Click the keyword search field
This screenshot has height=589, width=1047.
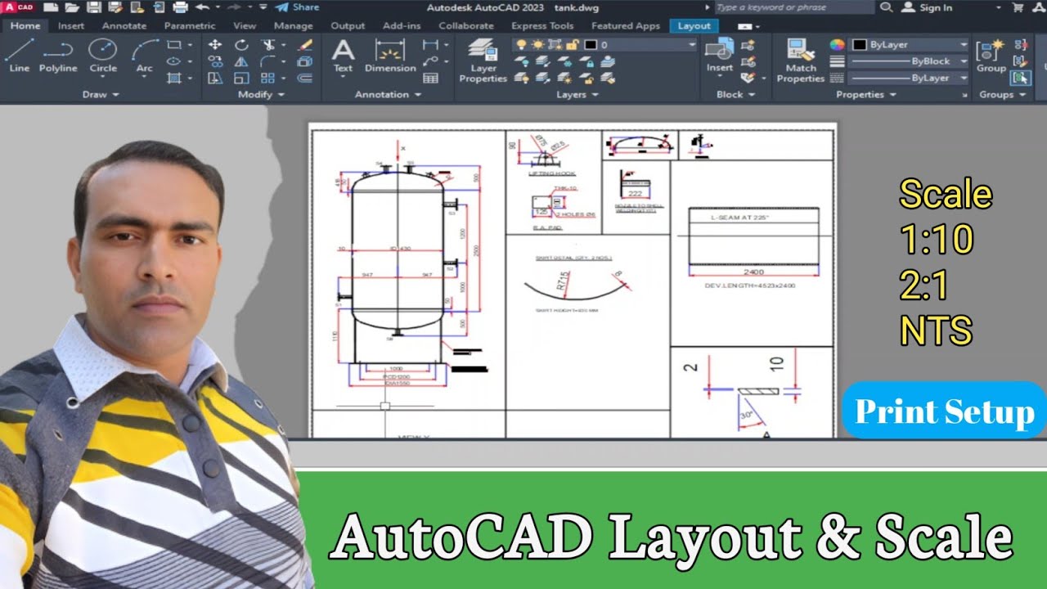point(793,7)
